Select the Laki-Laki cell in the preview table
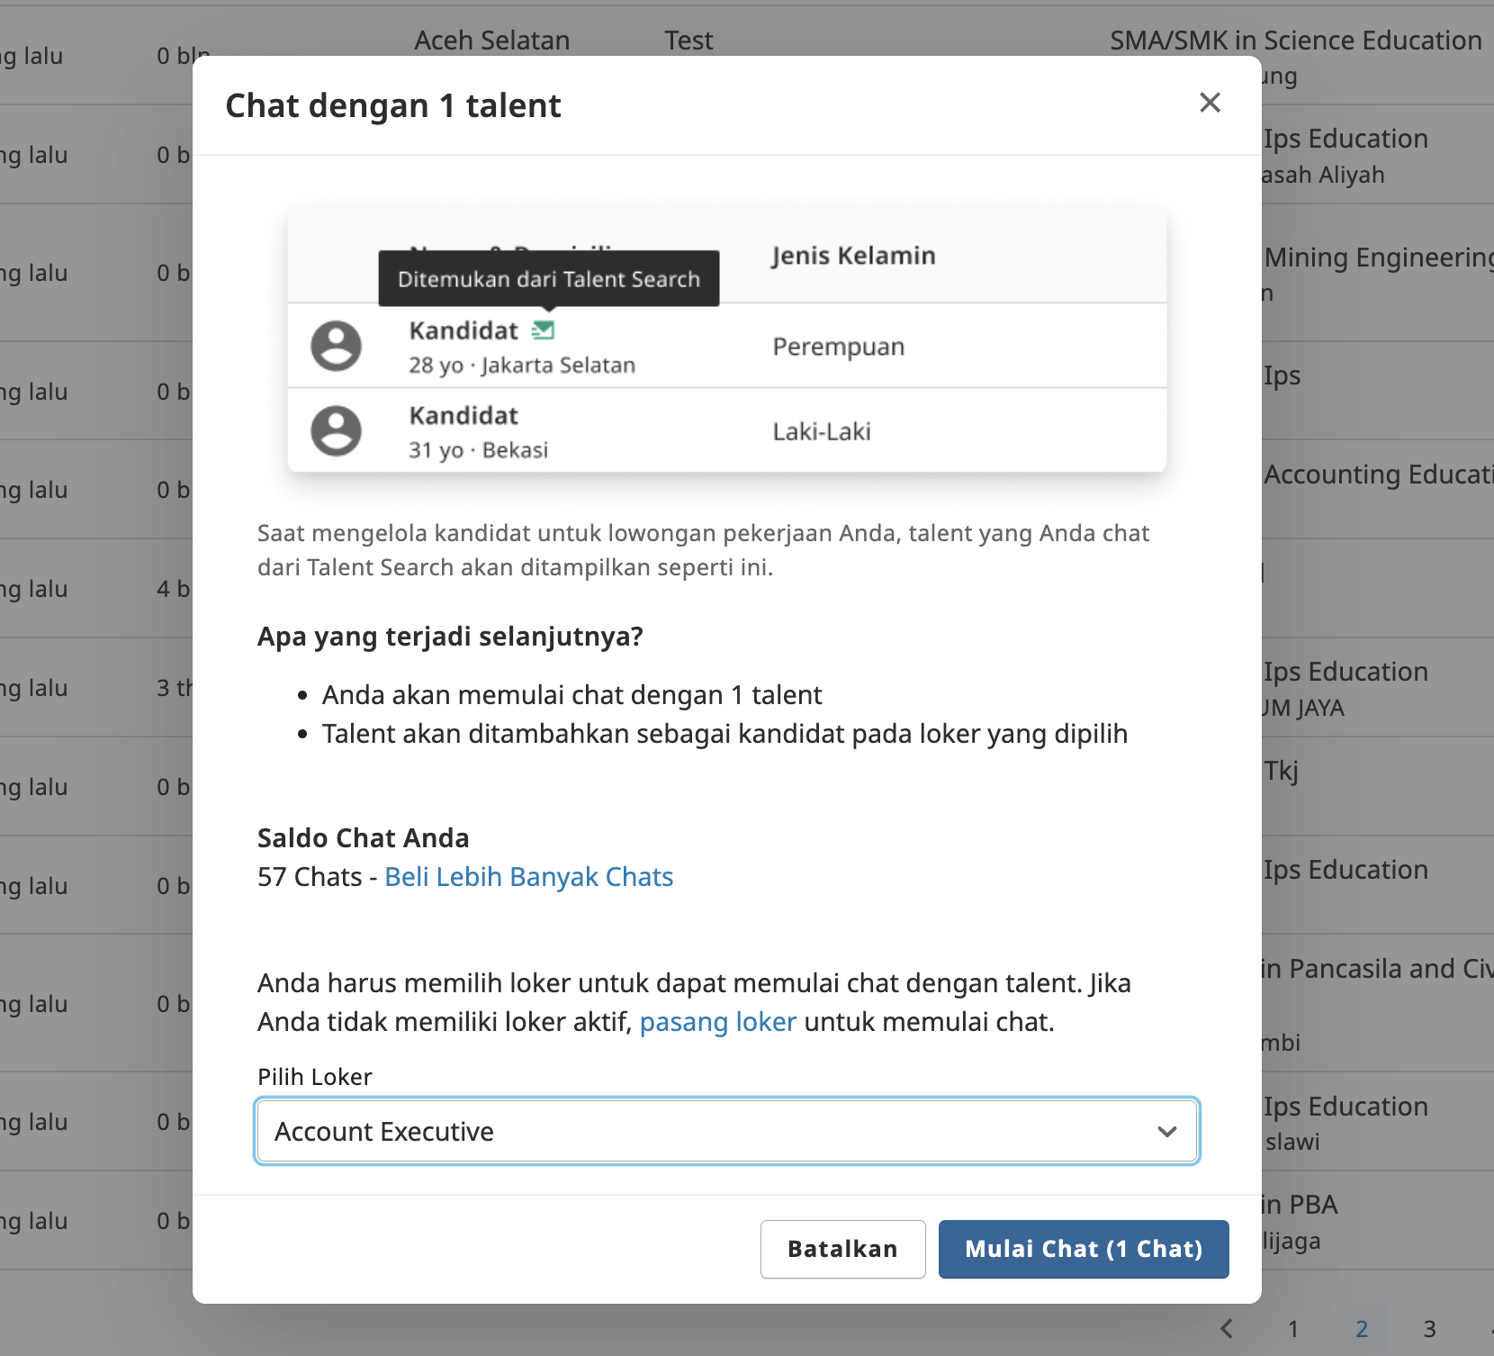 821,431
